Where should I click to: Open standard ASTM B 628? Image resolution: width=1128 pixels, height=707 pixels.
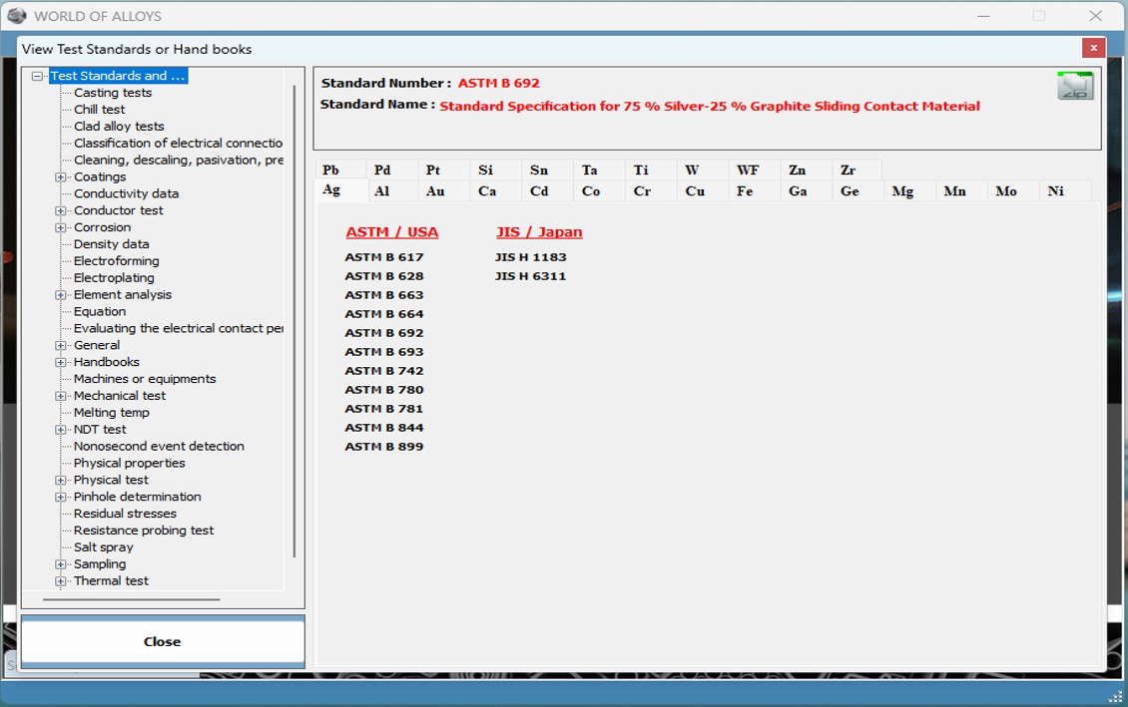tap(384, 276)
